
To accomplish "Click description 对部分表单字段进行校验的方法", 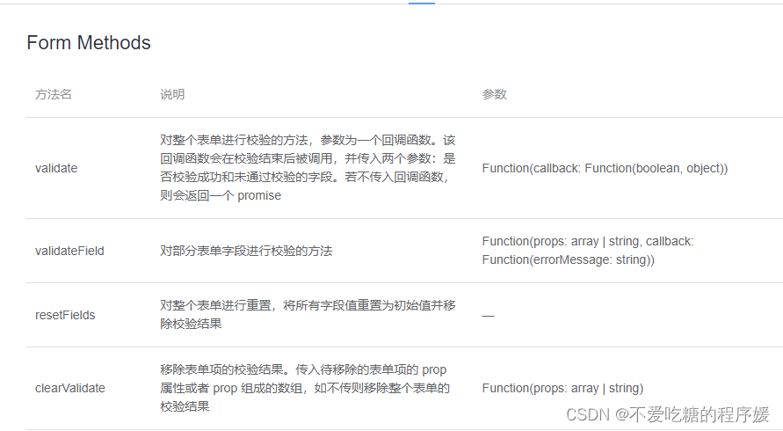I will point(246,251).
